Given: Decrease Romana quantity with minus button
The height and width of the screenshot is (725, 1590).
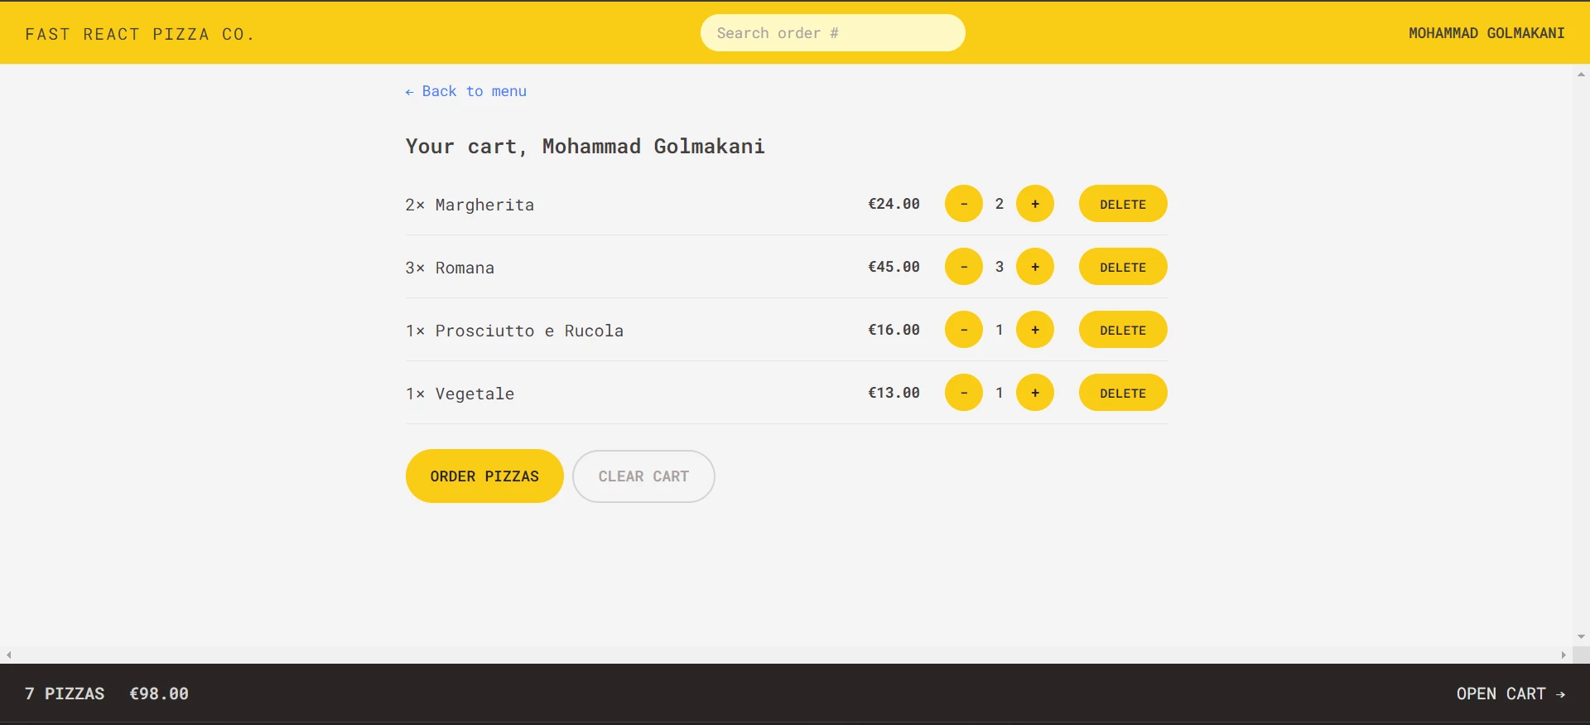Looking at the screenshot, I should tap(963, 267).
